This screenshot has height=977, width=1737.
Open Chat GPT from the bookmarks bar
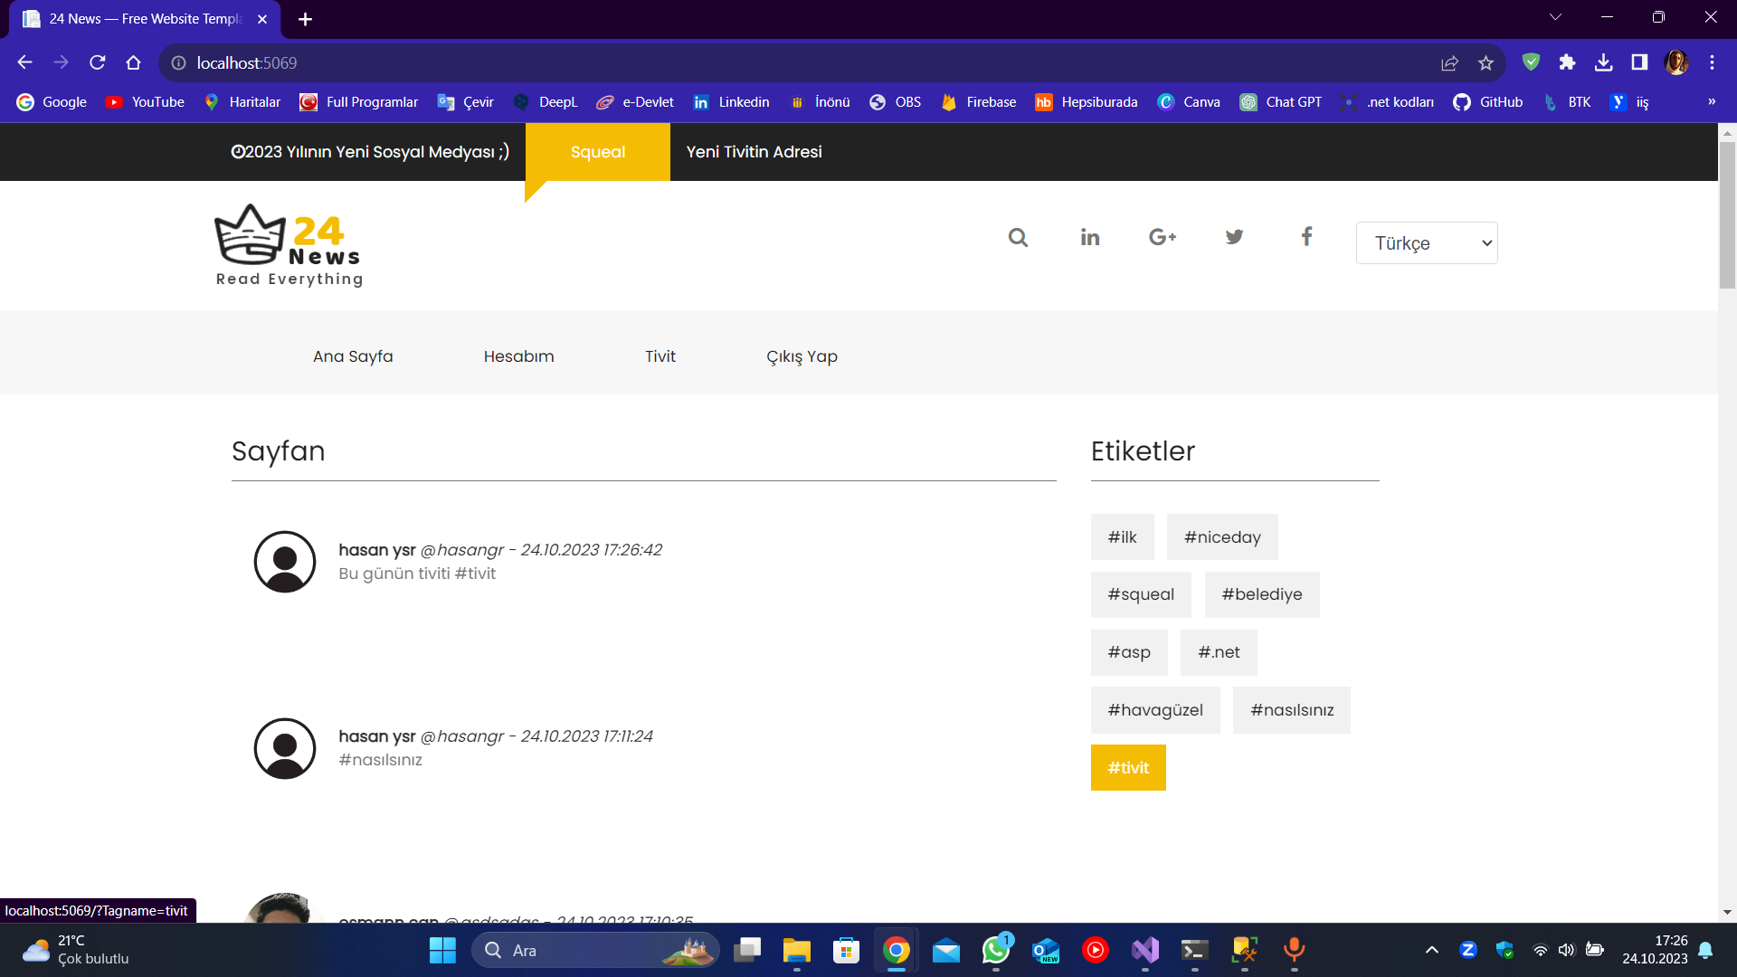(x=1281, y=102)
